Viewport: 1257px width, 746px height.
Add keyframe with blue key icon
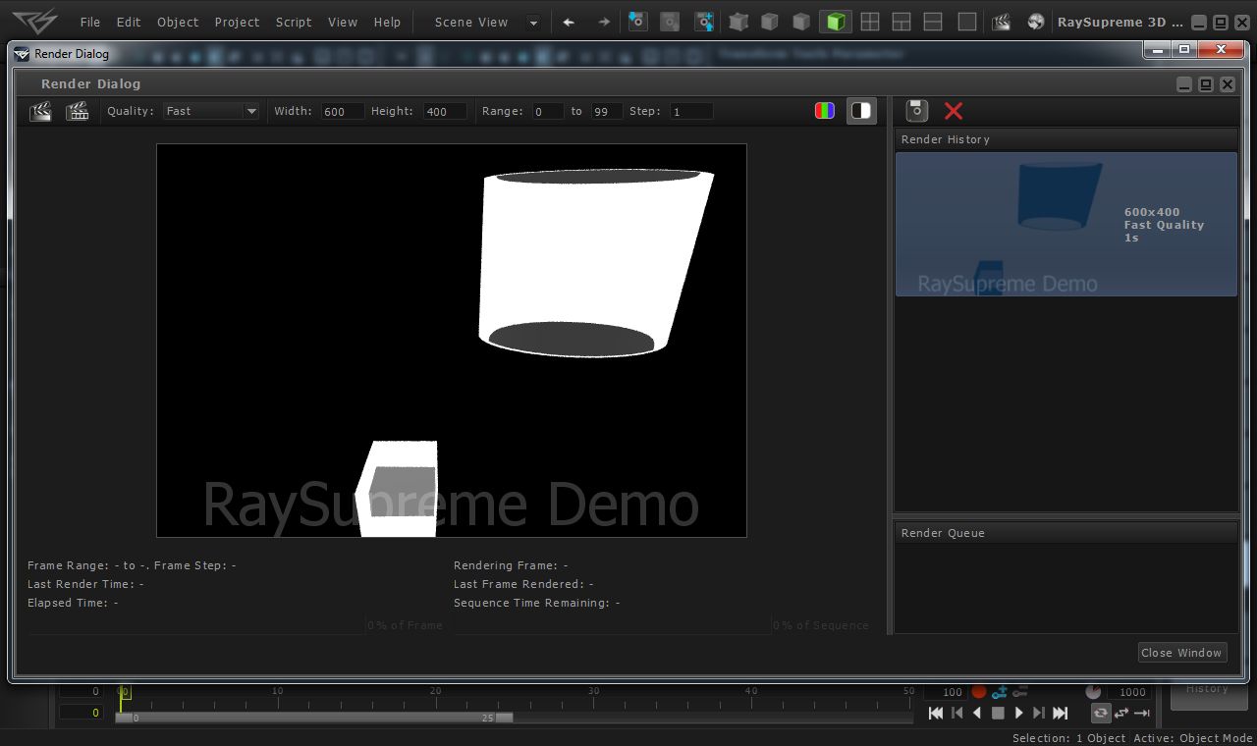[1000, 692]
